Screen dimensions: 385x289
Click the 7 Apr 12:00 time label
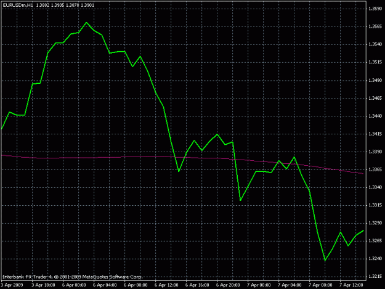pos(351,285)
